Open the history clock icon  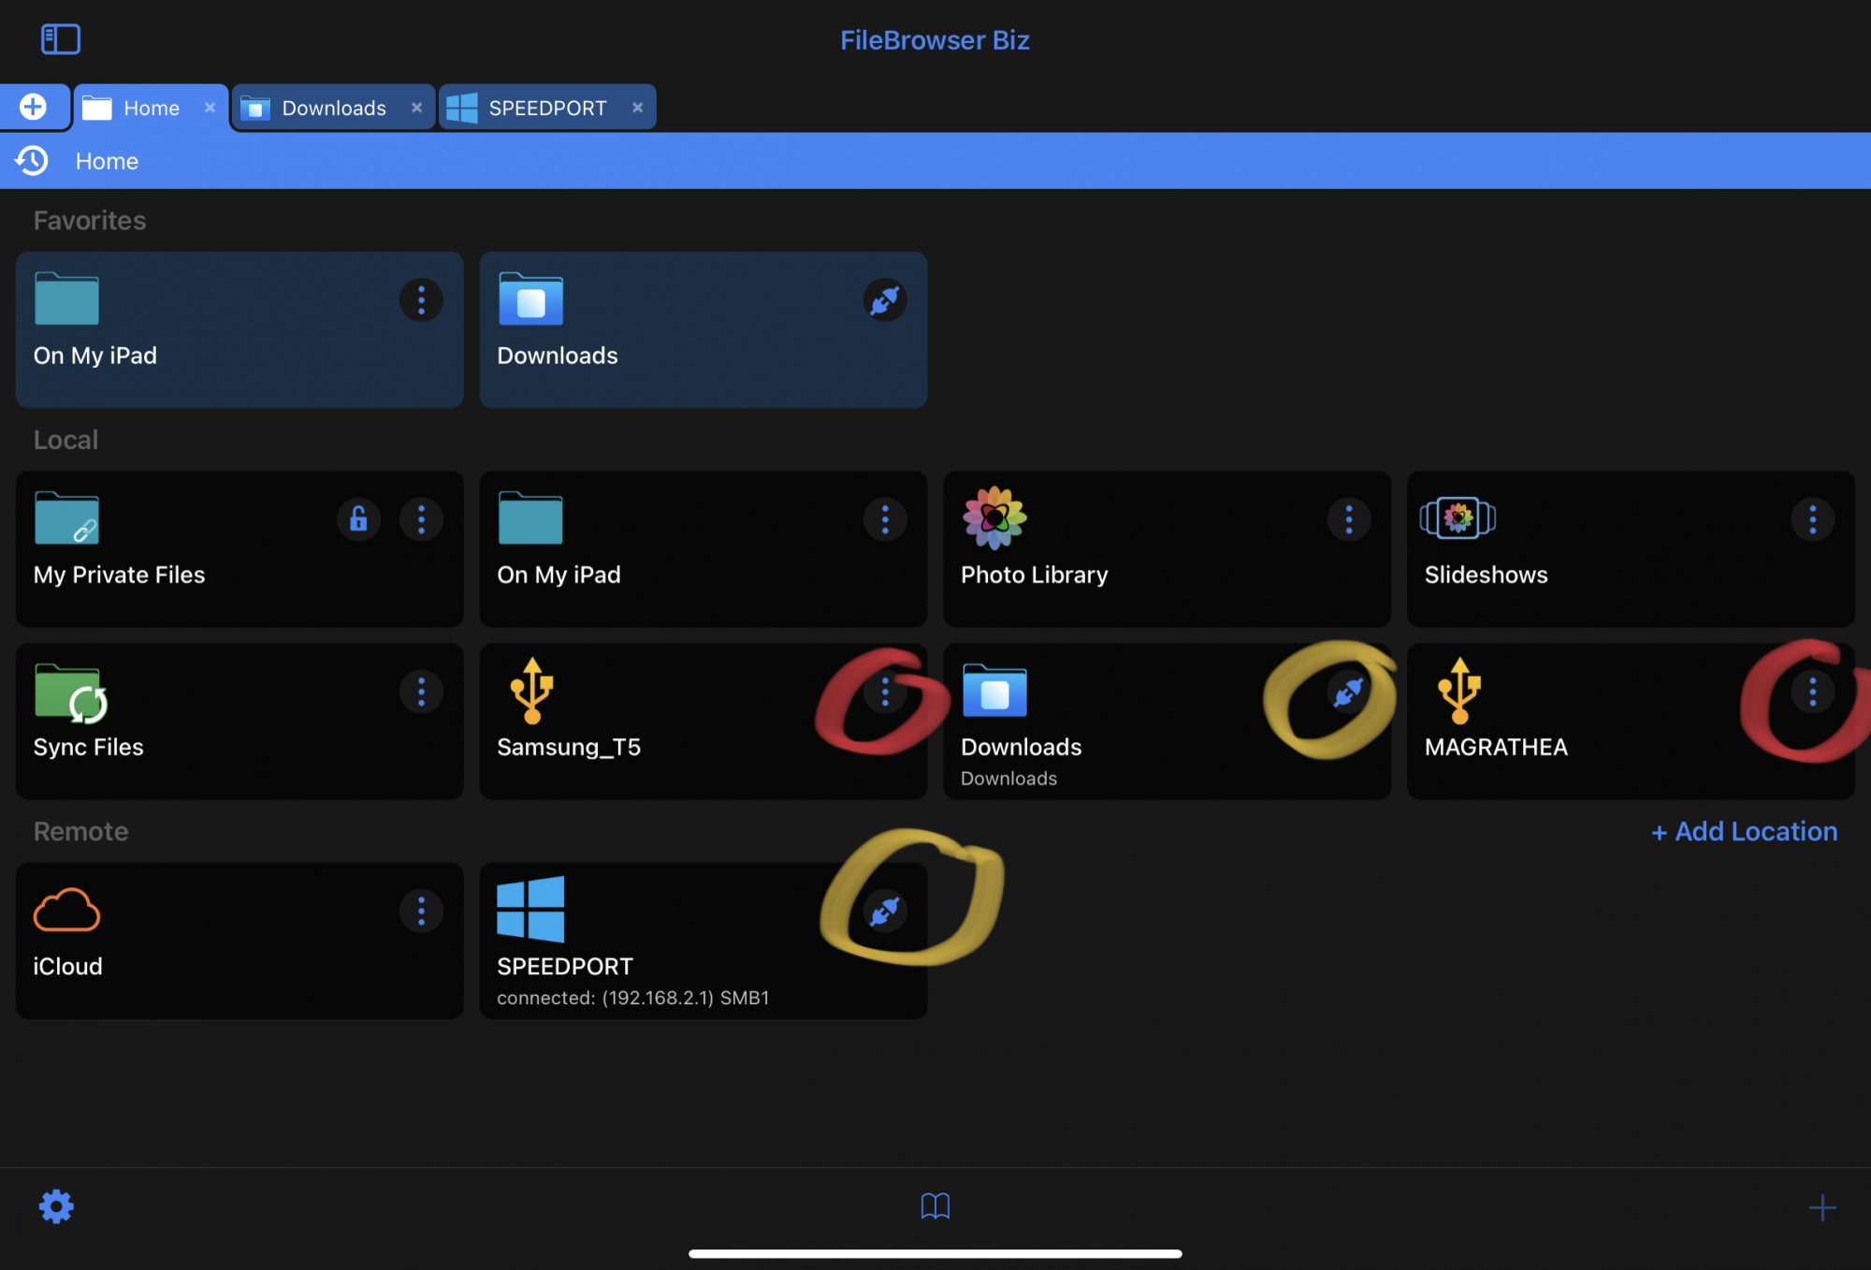click(x=32, y=161)
